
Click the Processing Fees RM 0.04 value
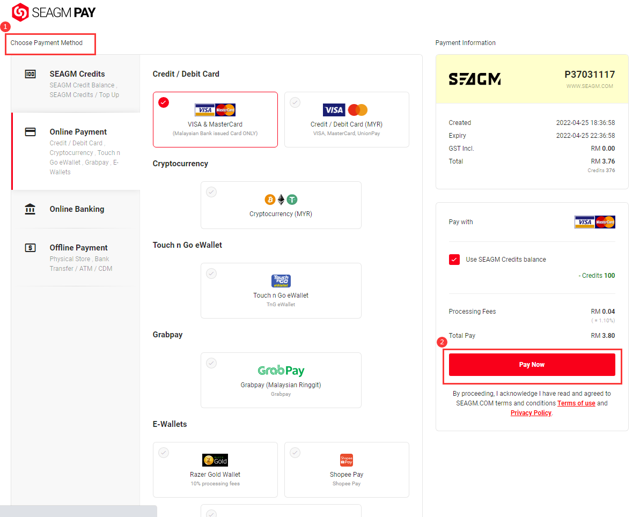click(x=603, y=312)
